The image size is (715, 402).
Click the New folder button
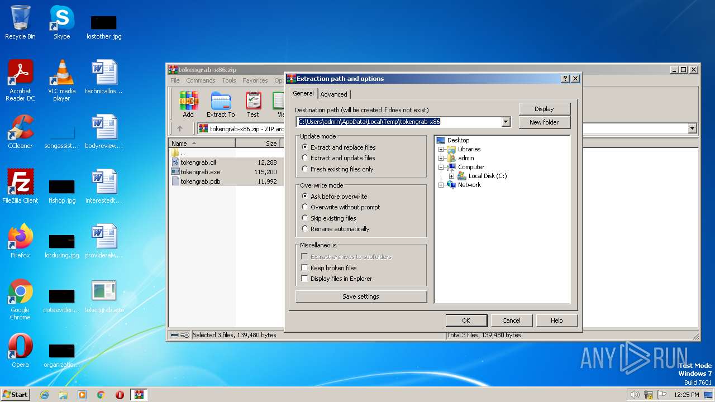544,122
